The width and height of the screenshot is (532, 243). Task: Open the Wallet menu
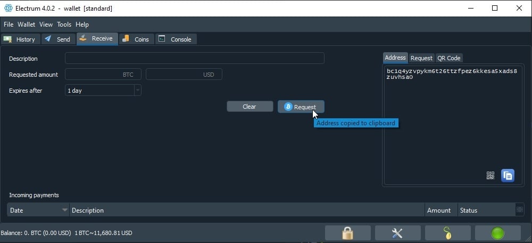pos(27,25)
